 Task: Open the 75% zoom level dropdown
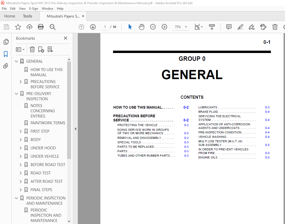coord(186,27)
